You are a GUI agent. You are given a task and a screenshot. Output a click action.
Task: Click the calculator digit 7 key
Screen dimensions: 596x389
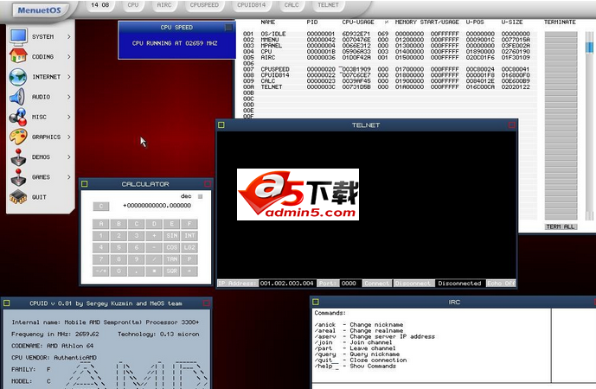tap(101, 259)
